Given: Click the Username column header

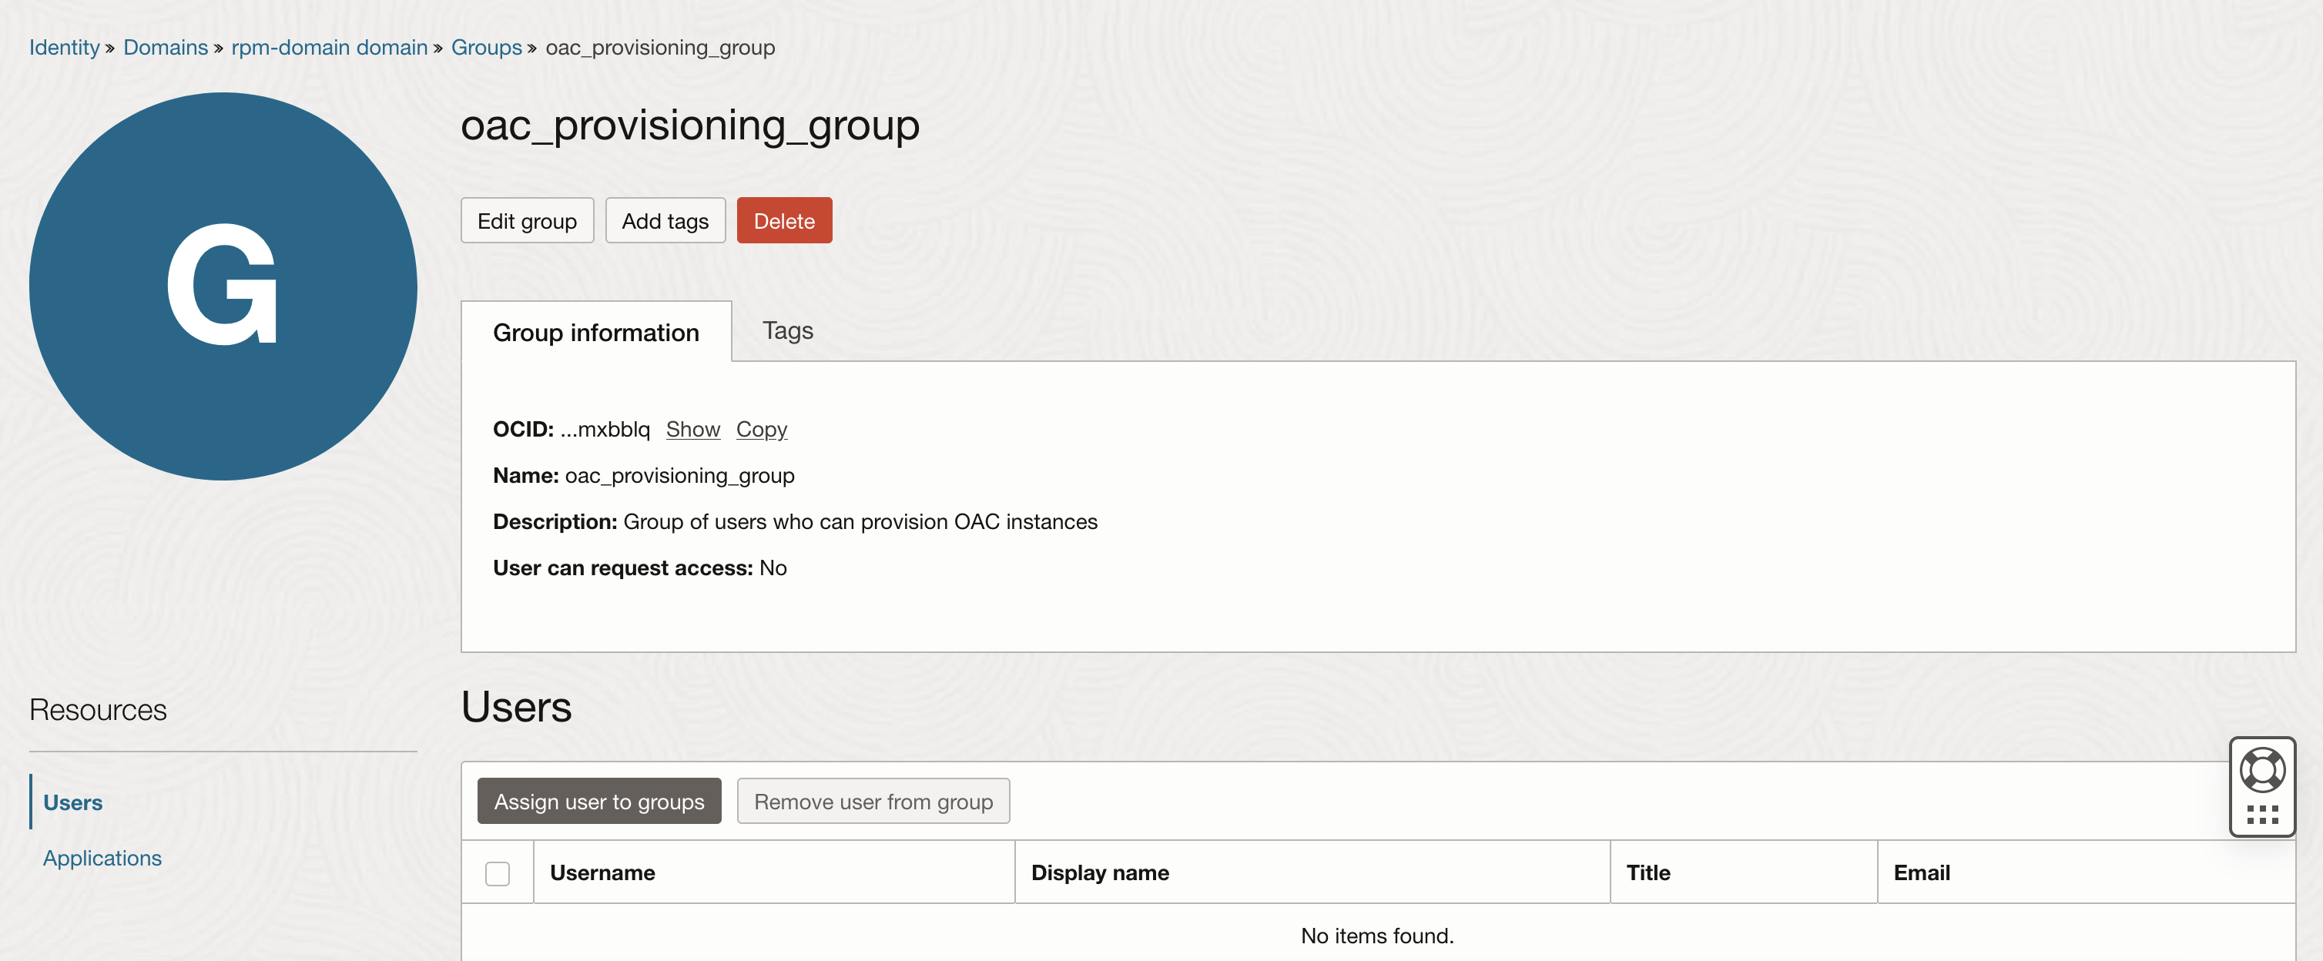Looking at the screenshot, I should point(602,872).
